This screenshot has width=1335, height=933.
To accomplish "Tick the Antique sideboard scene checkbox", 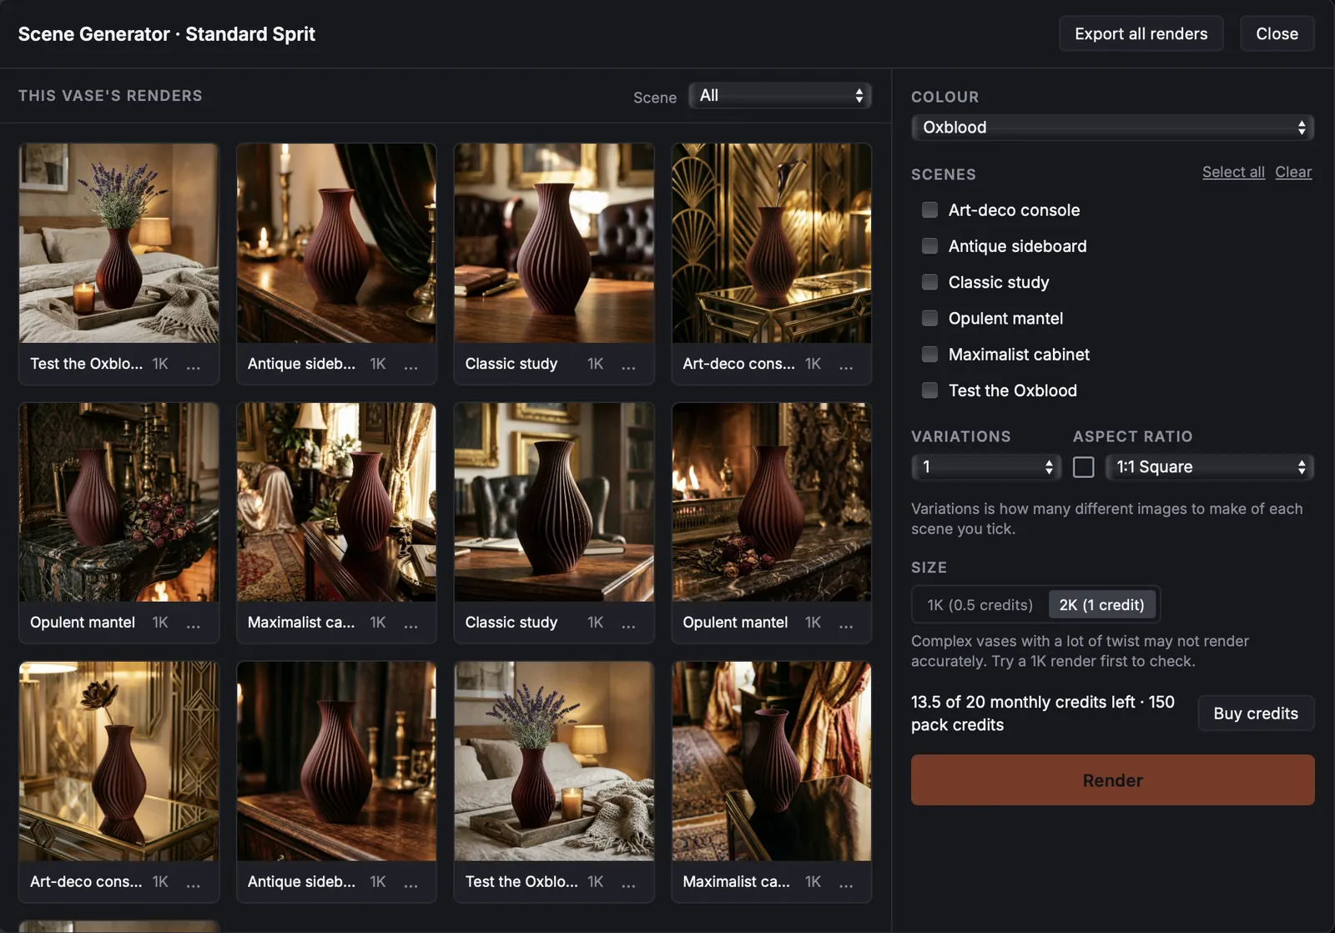I will tap(929, 246).
